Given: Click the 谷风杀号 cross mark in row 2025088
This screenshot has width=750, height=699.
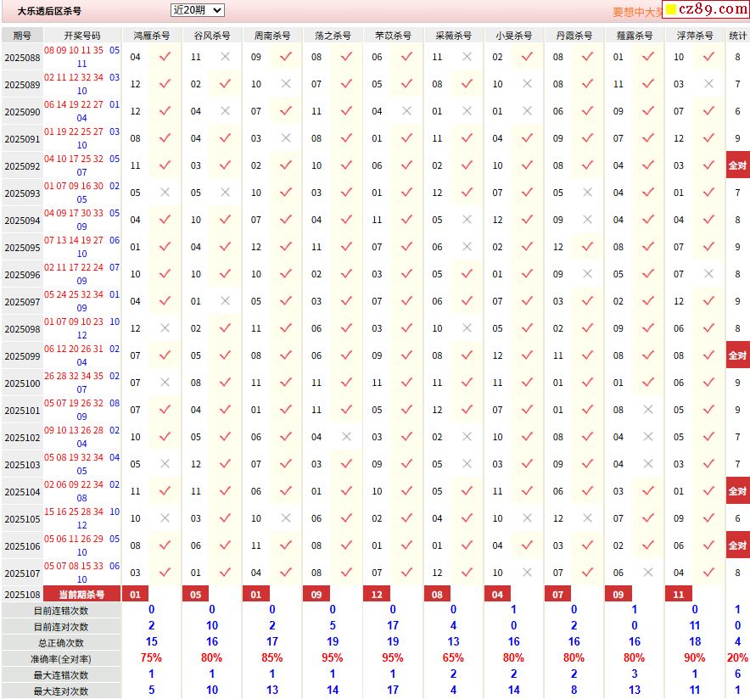Looking at the screenshot, I should (226, 57).
